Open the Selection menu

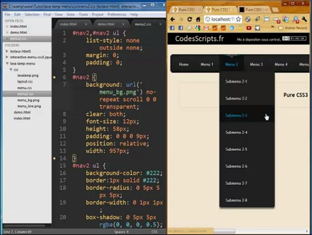pos(32,14)
